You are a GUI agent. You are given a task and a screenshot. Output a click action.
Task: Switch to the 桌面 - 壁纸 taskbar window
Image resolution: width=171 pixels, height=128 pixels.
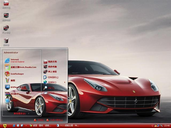40,126
